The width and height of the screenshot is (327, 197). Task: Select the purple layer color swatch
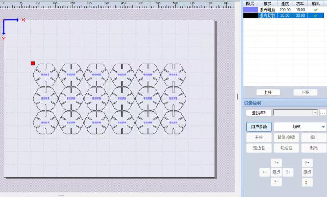tap(251, 9)
